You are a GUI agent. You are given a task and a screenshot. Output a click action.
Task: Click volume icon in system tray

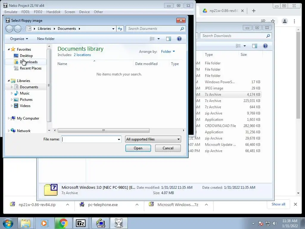coord(275,223)
